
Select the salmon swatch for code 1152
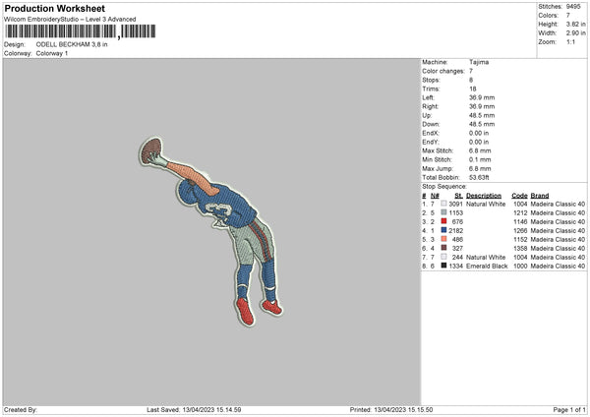pos(443,239)
